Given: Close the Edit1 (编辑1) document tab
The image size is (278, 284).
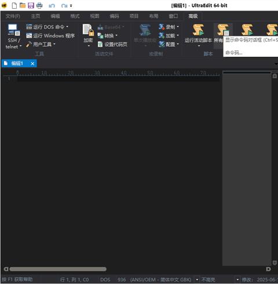Looking at the screenshot, I should pos(32,64).
